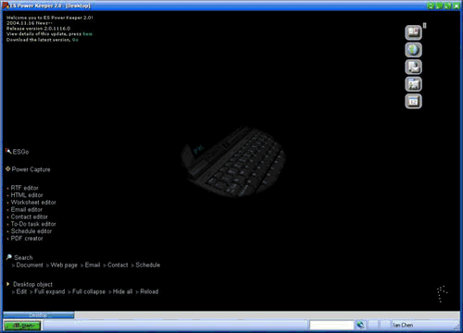Toggle Hide all desktop objects
The width and height of the screenshot is (463, 333).
122,291
